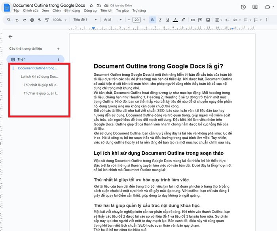Open the comments panel
This screenshot has height=231, width=277.
tap(255, 7)
